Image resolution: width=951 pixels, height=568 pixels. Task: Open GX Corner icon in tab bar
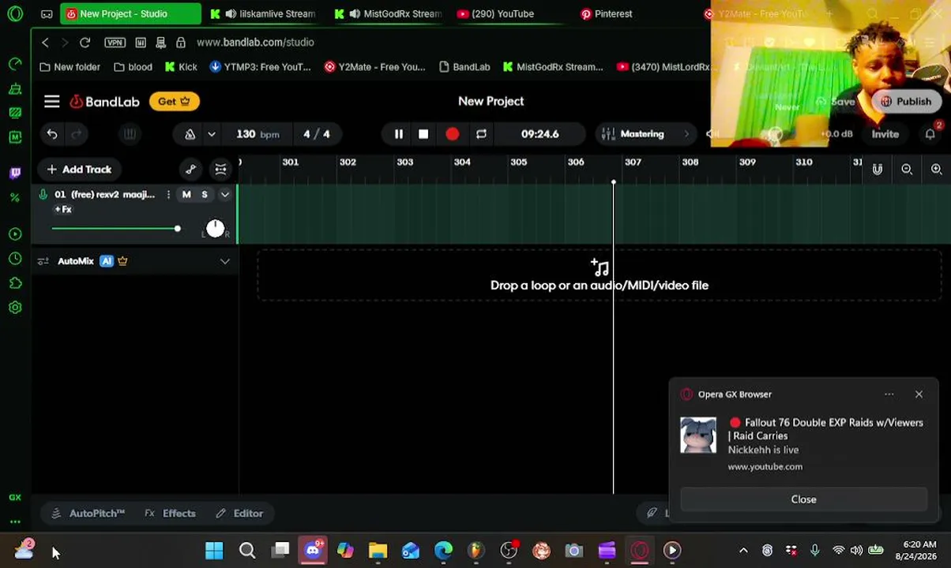pyautogui.click(x=47, y=13)
